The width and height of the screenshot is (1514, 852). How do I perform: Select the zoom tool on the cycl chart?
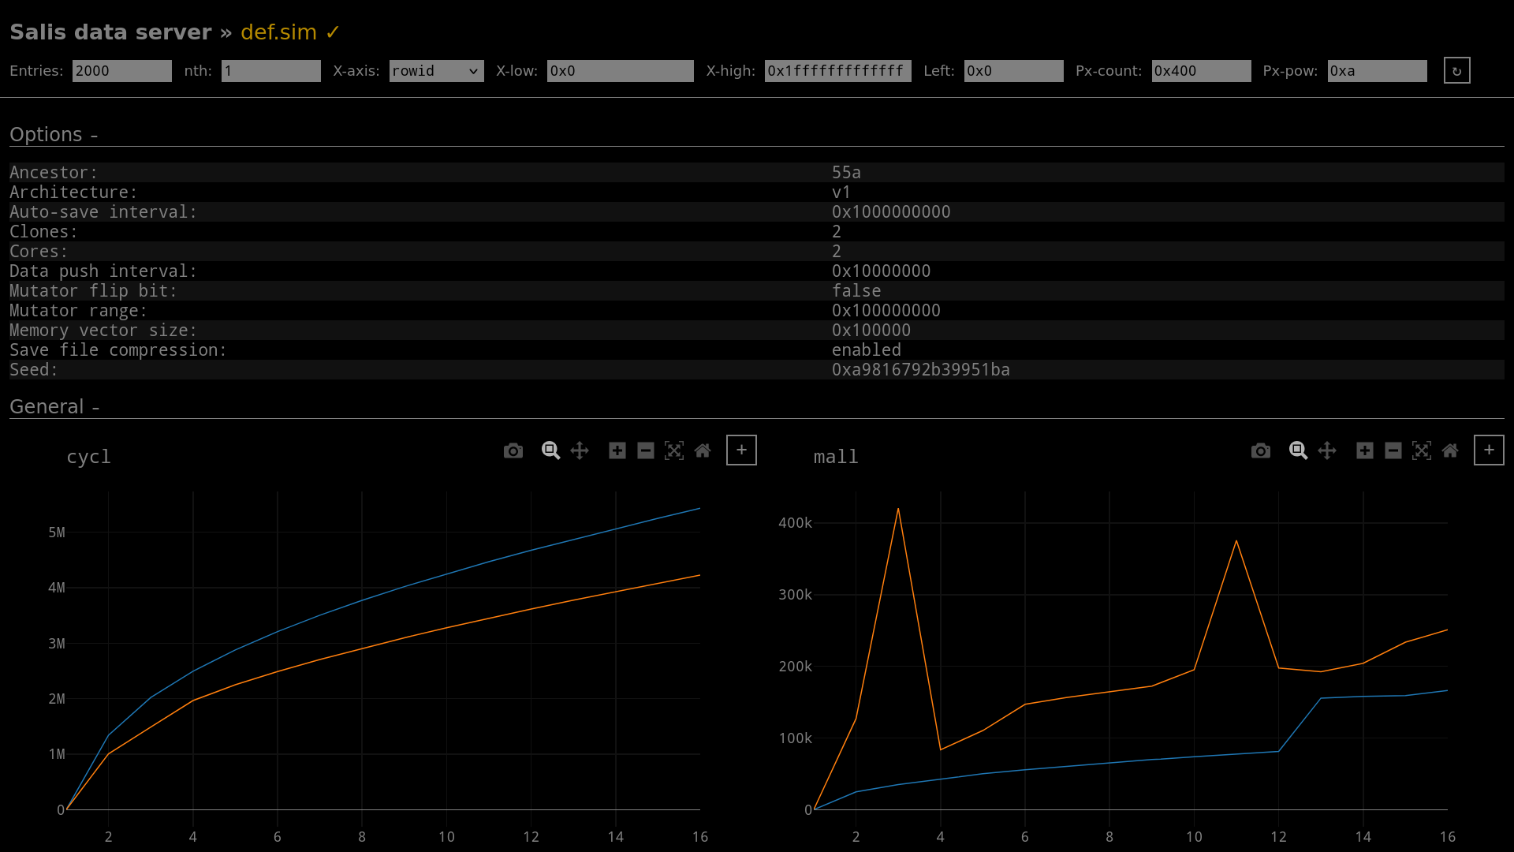pos(551,450)
